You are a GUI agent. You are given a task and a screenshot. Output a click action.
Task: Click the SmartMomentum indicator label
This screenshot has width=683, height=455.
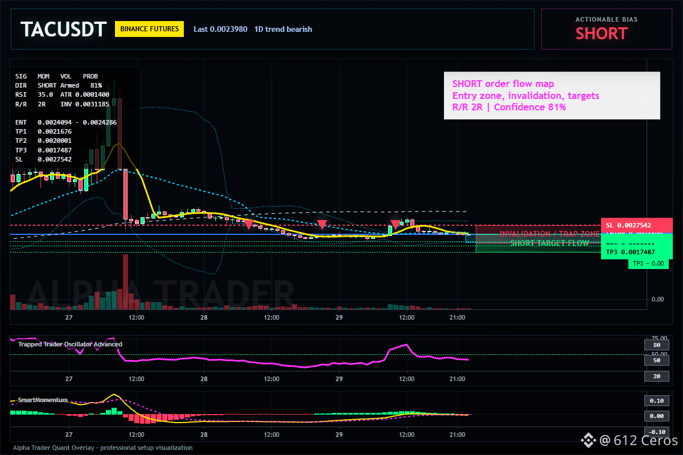[43, 400]
